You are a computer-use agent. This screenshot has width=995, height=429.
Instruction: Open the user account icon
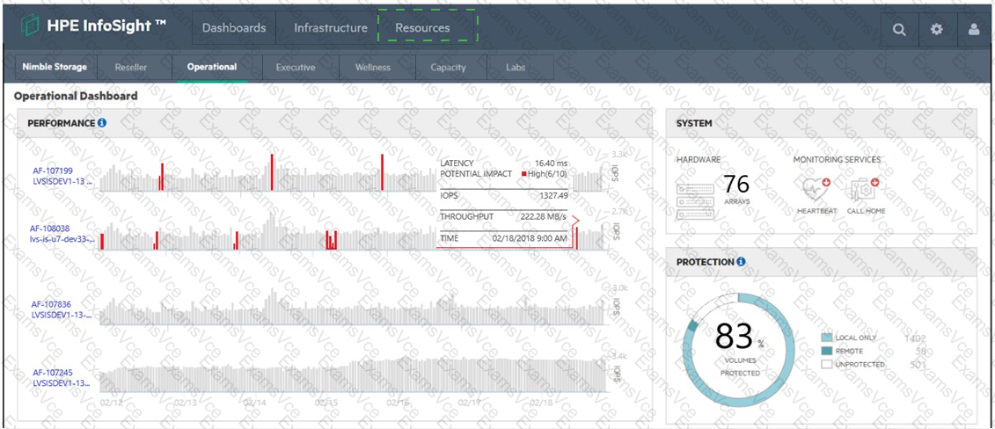click(x=974, y=28)
